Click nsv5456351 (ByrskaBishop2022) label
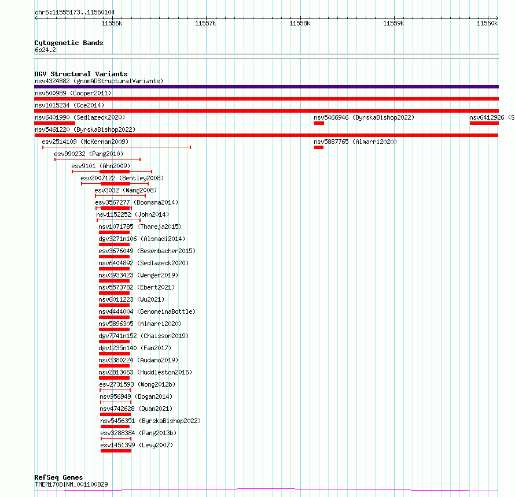This screenshot has width=515, height=497. point(150,421)
